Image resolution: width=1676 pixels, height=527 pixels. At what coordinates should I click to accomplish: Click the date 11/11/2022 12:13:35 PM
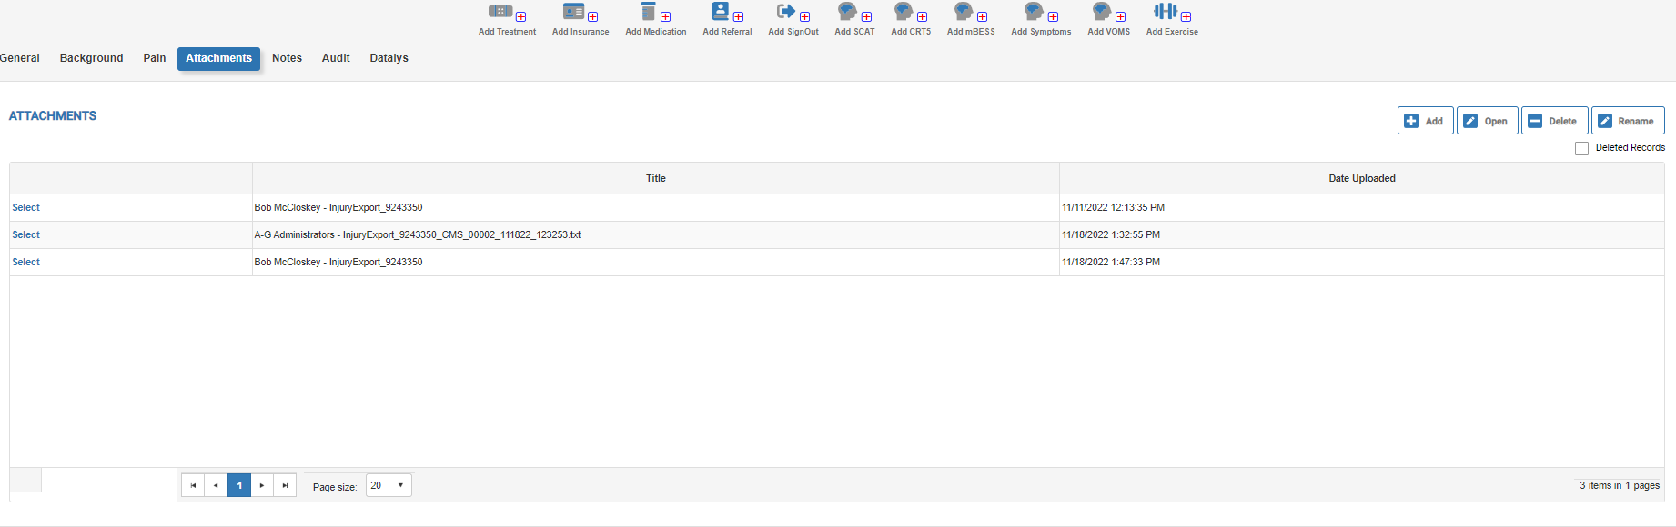pyautogui.click(x=1113, y=208)
